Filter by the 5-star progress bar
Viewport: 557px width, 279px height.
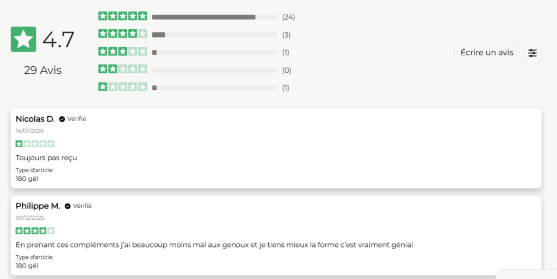[x=214, y=17]
